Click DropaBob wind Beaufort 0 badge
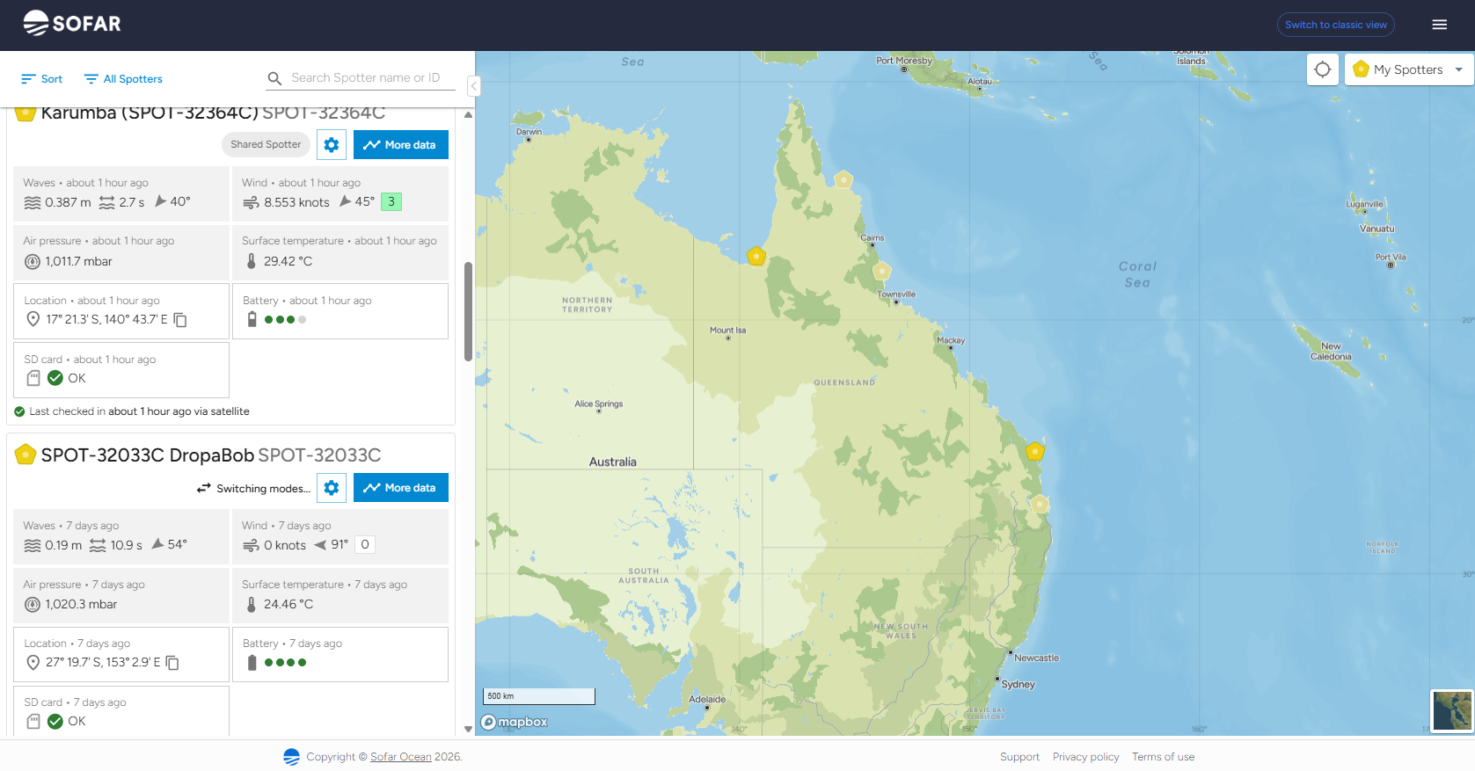Image resolution: width=1475 pixels, height=771 pixels. pos(365,544)
